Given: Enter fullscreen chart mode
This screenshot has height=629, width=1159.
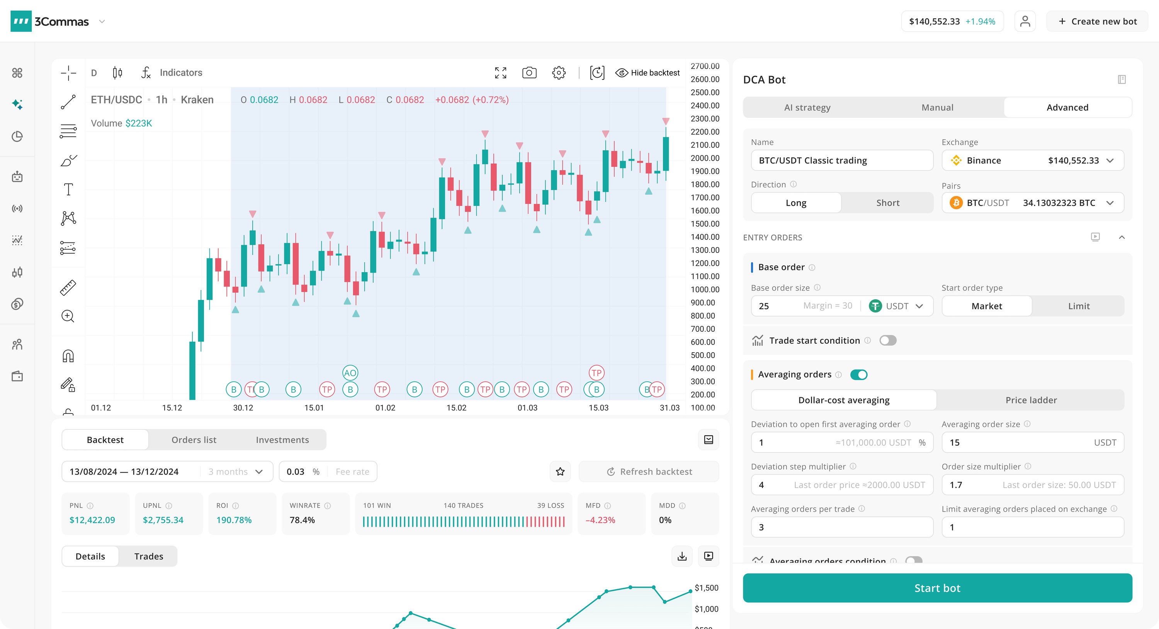Looking at the screenshot, I should coord(501,73).
